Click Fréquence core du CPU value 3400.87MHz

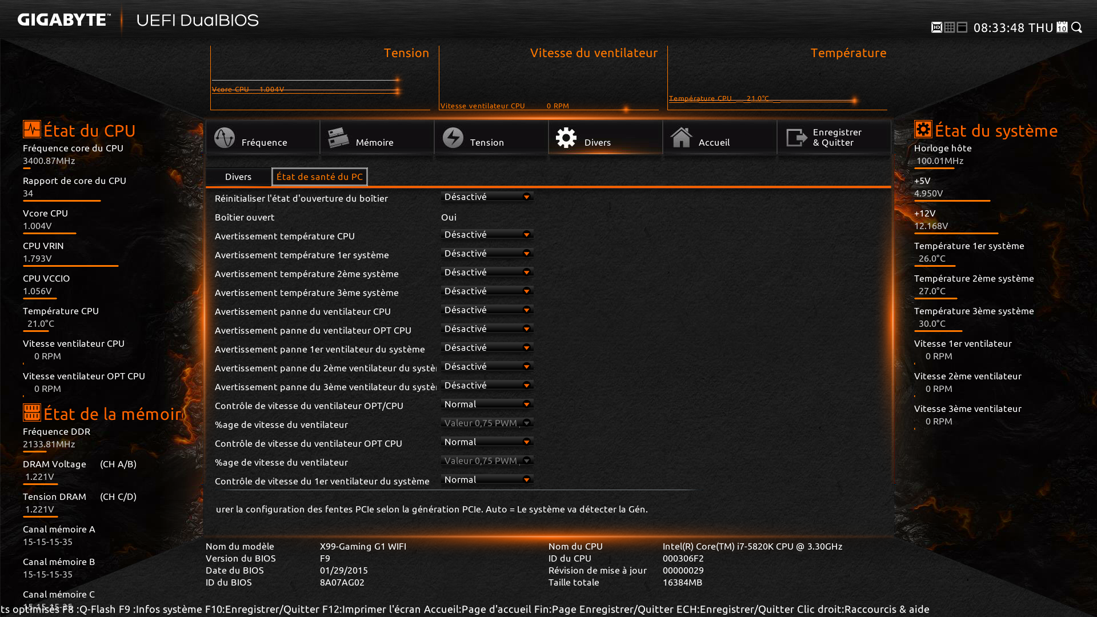coord(49,161)
